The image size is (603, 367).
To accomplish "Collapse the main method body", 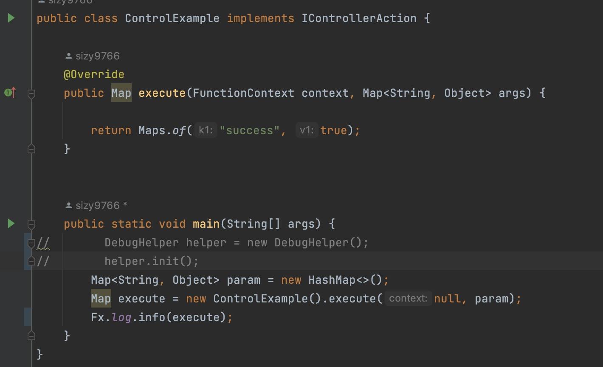I will (x=31, y=224).
